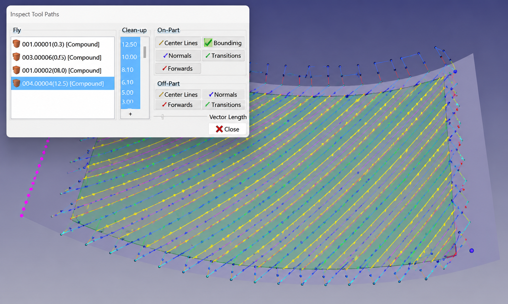
Task: Toggle On-Part Normals display
Action: click(x=178, y=56)
